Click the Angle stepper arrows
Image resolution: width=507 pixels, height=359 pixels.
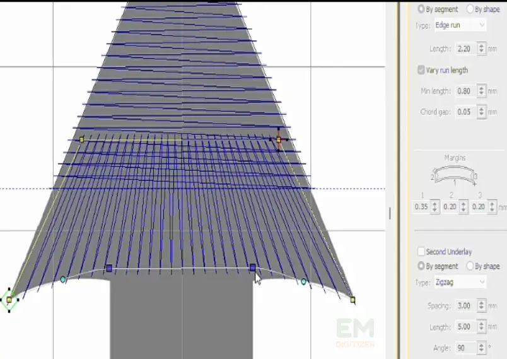481,348
